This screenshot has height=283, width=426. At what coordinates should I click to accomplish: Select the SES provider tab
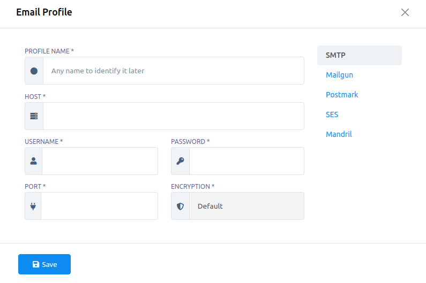332,114
